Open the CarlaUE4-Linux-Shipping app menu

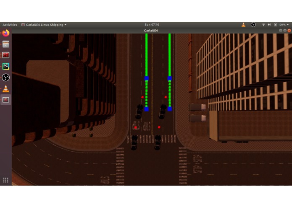click(x=44, y=25)
